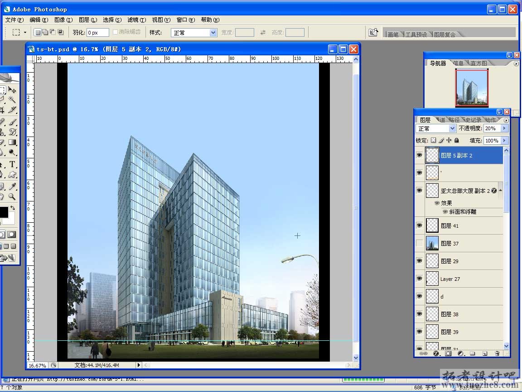
Task: Open 不透明度 opacity slider arrow
Action: click(505, 128)
